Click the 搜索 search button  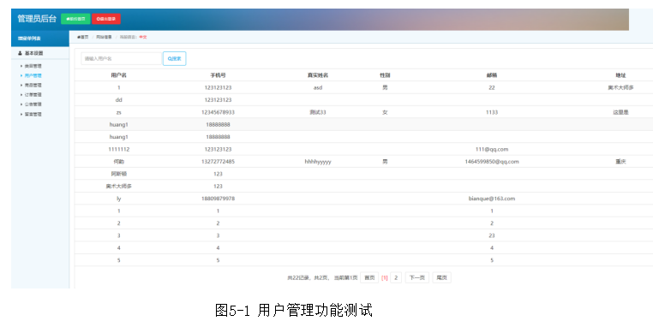coord(175,58)
